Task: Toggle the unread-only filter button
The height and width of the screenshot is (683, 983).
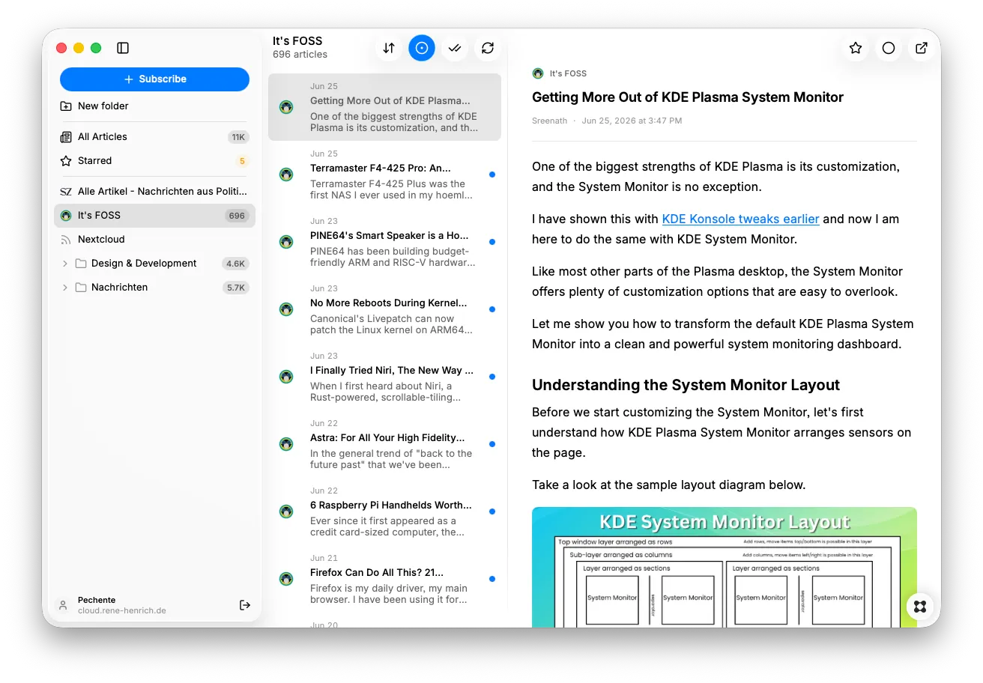Action: [421, 48]
